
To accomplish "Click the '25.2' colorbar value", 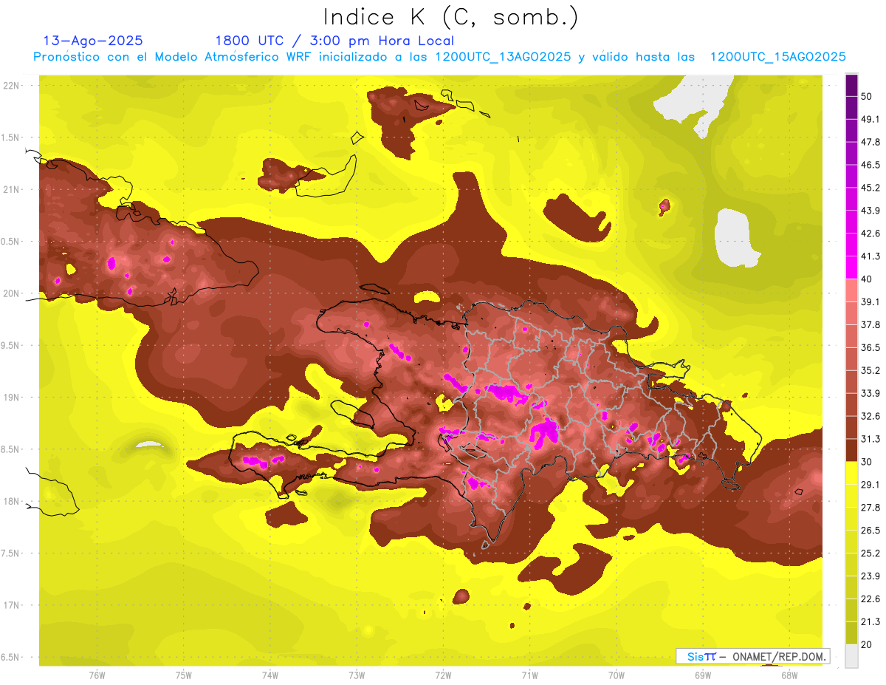I will pos(870,553).
